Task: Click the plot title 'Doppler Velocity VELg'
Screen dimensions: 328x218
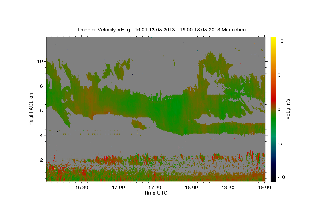Action: pos(104,30)
